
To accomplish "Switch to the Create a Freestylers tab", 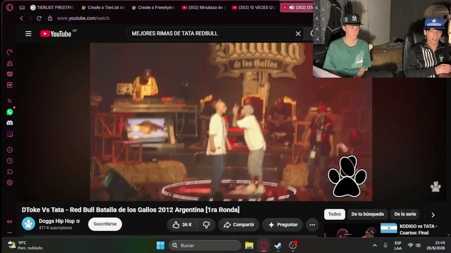I will [154, 7].
